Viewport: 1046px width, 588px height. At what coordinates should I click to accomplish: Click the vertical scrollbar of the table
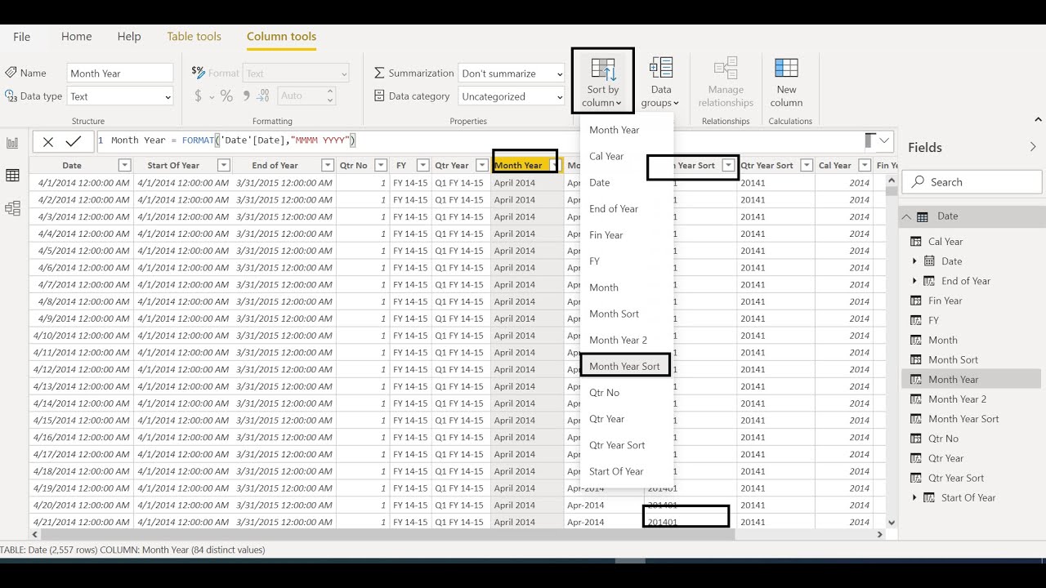[892, 190]
